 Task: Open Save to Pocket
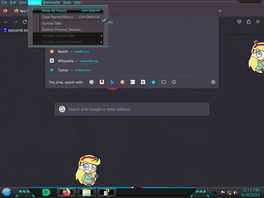[239, 22]
